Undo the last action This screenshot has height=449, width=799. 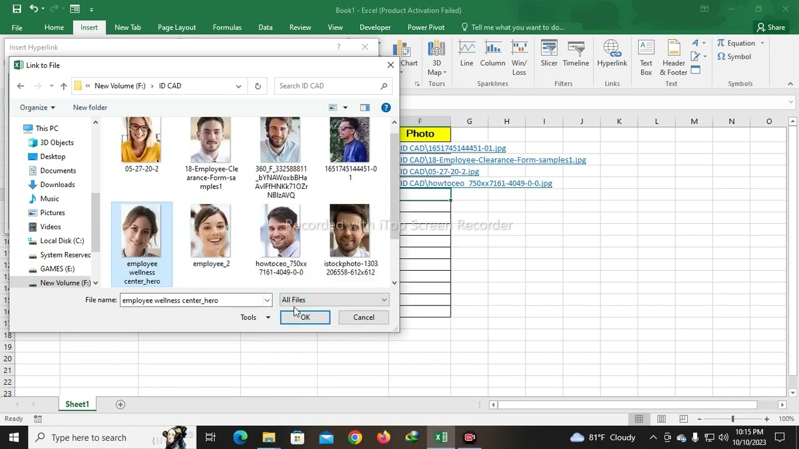pyautogui.click(x=34, y=9)
